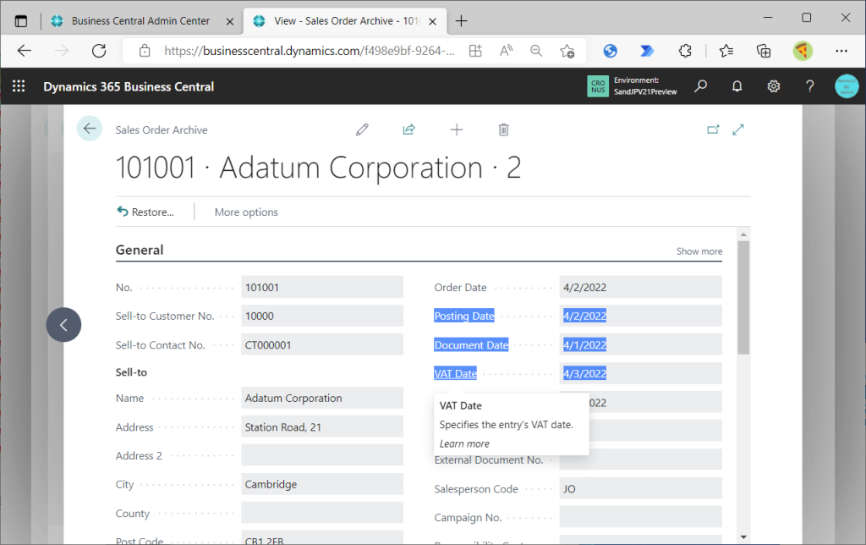Go back with the browser back arrow
The image size is (866, 545).
(25, 51)
